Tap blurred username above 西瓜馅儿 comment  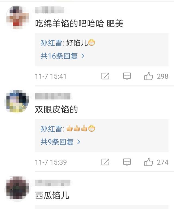coord(53,183)
